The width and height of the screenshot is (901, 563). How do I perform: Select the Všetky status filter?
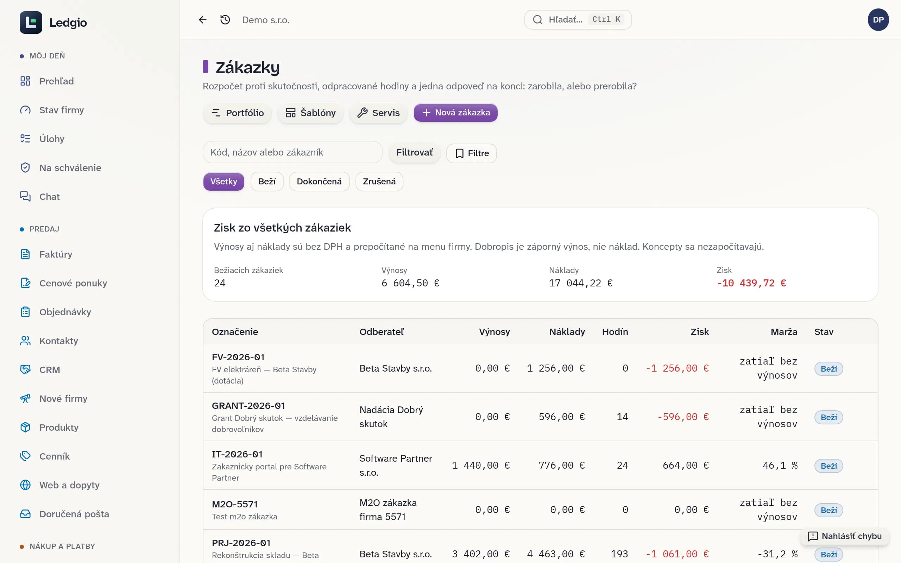pos(224,182)
